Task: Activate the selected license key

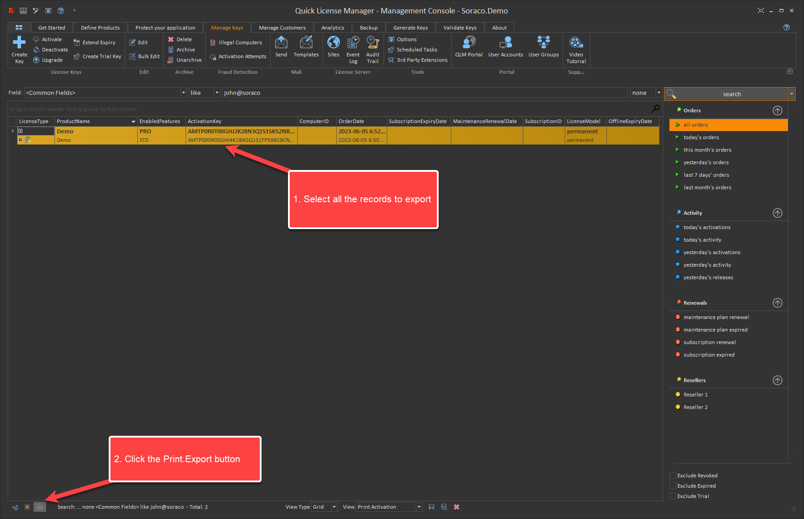Action: [47, 39]
